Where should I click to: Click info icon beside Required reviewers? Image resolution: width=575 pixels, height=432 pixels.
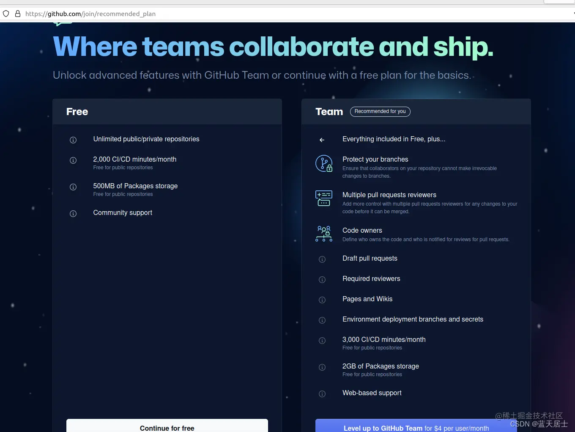[x=322, y=280]
